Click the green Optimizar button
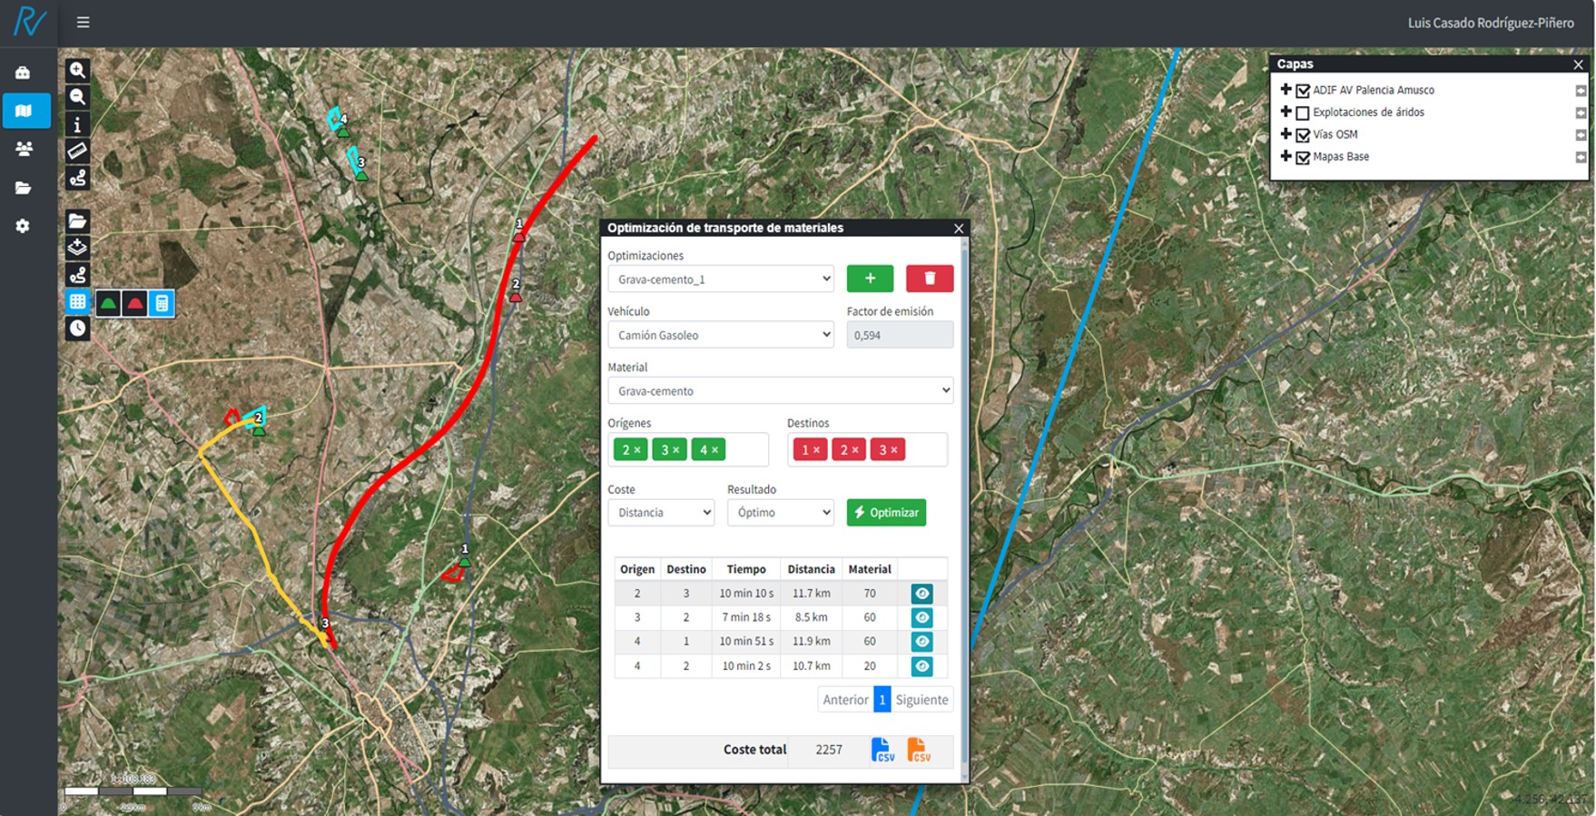1596x816 pixels. click(886, 513)
